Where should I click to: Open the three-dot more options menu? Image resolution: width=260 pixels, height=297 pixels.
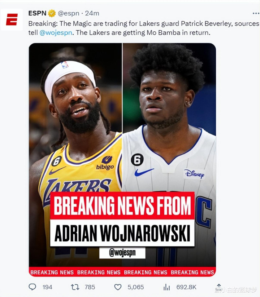click(x=256, y=13)
